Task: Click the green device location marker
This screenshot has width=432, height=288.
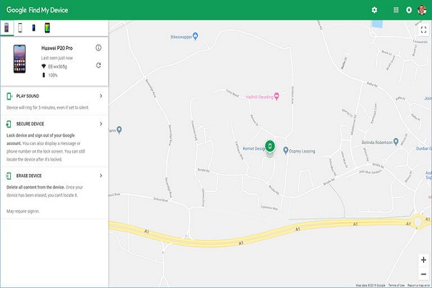Action: 270,146
